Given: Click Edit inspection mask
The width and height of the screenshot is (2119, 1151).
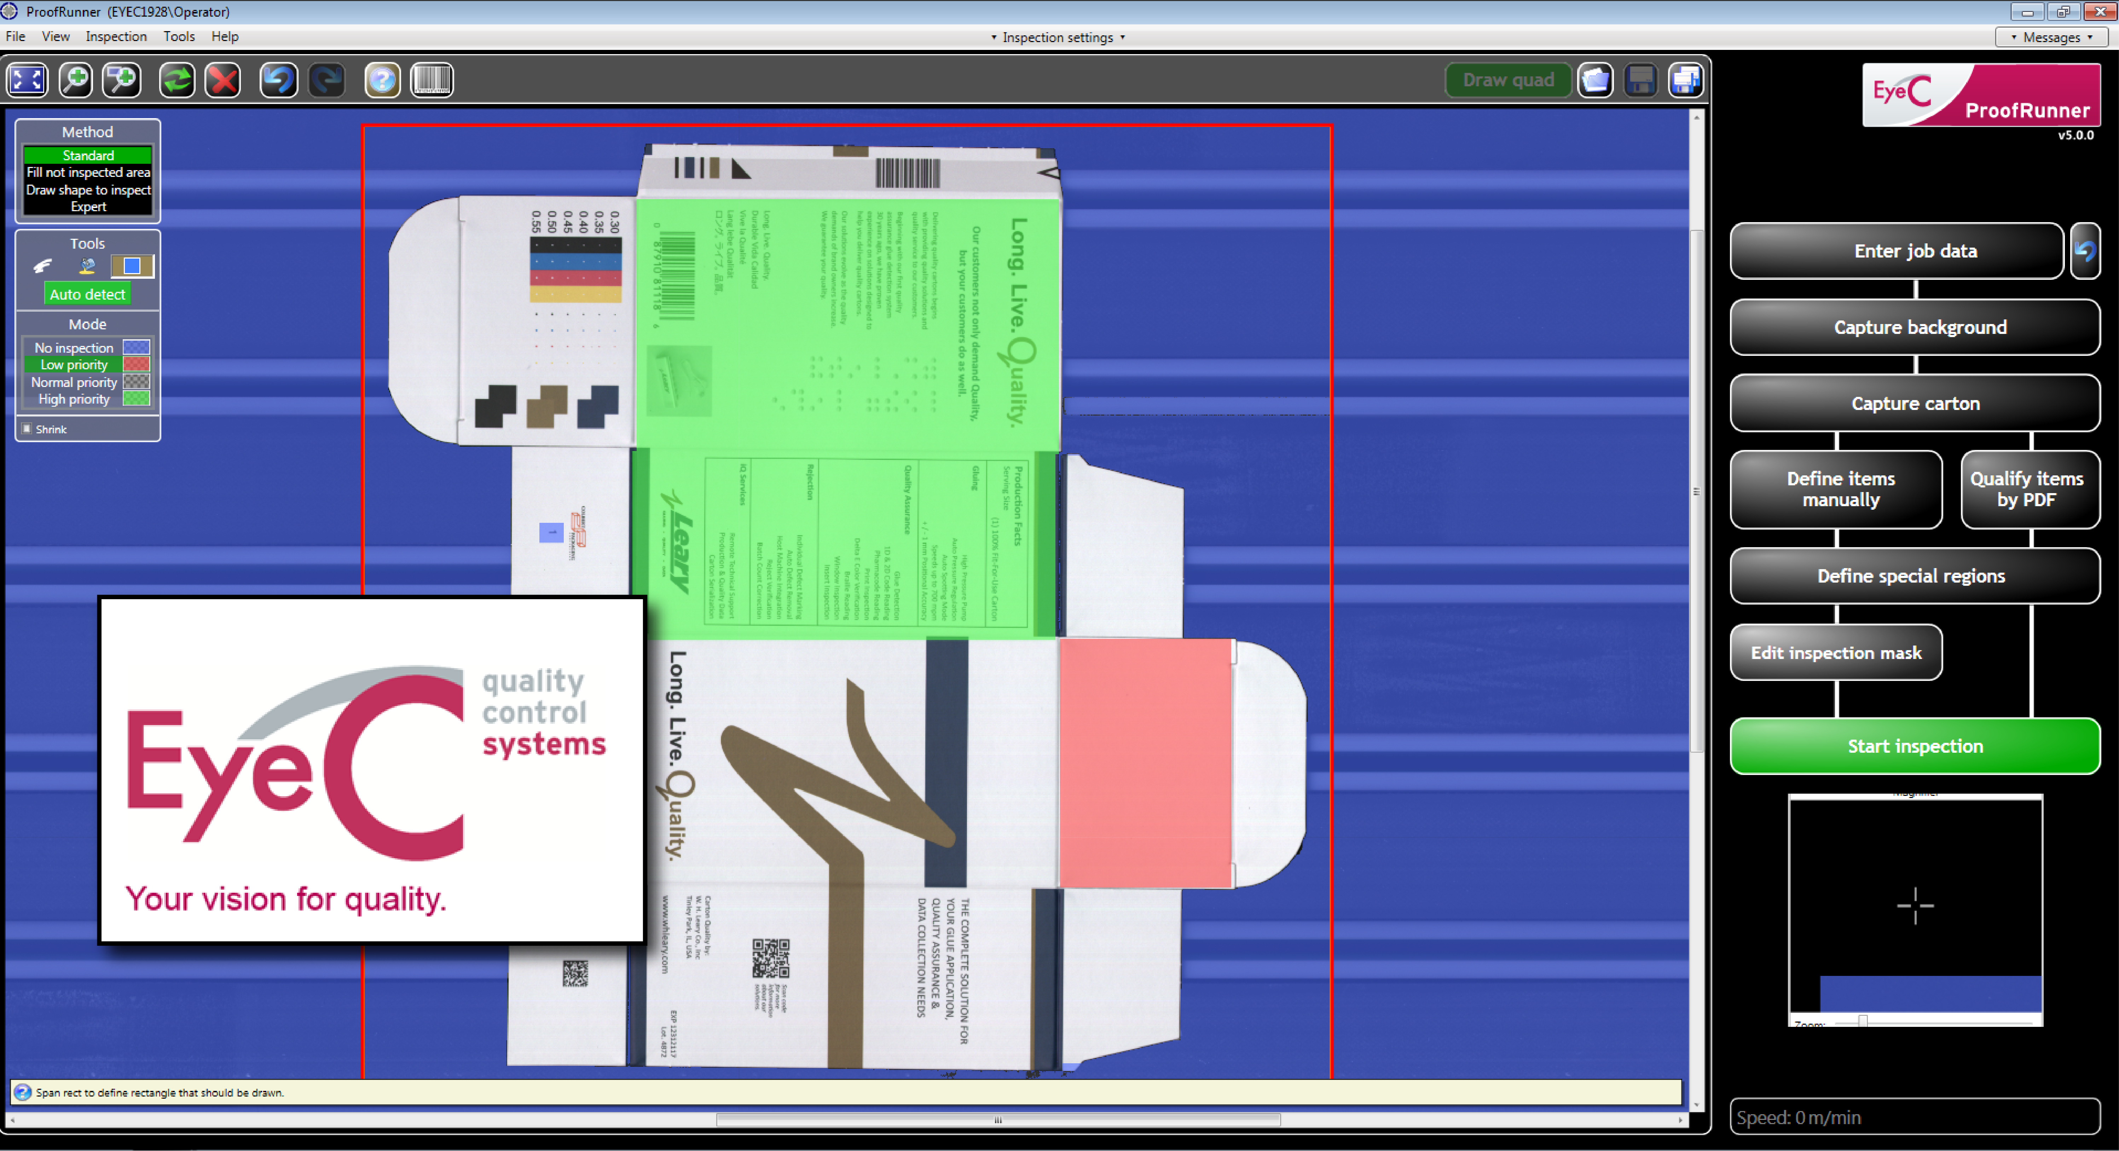Looking at the screenshot, I should (x=1837, y=652).
